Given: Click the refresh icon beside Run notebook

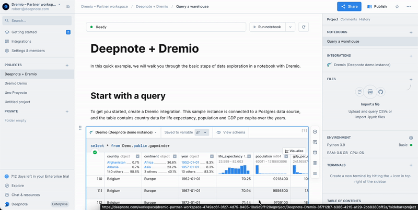Looking at the screenshot, I should point(304,27).
